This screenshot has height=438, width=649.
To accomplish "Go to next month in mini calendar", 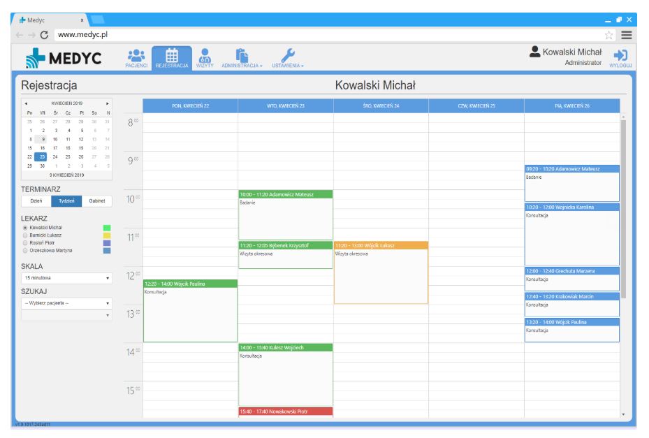I will coord(108,103).
